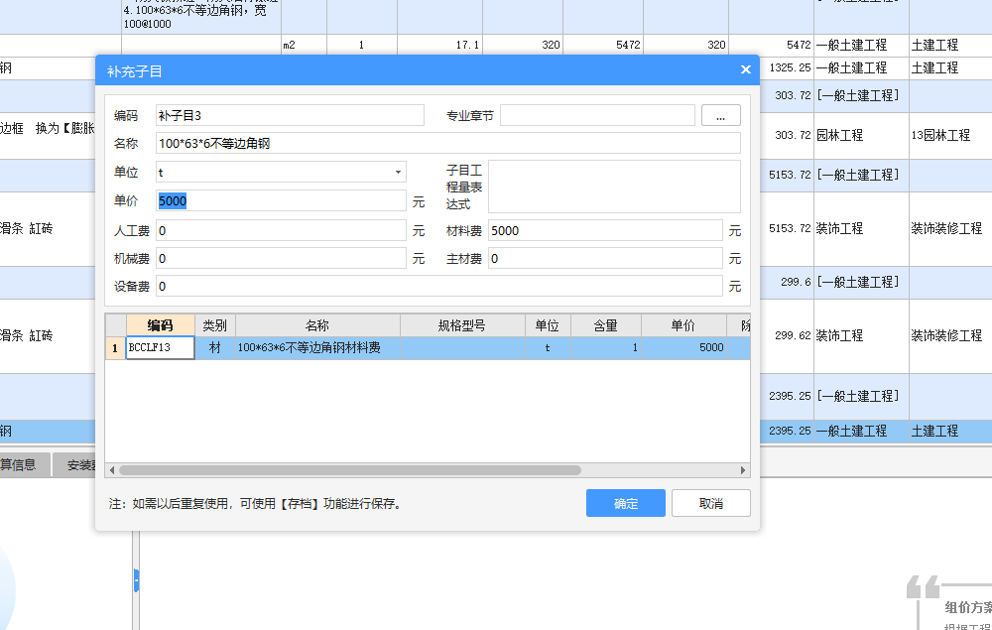This screenshot has height=630, width=992.
Task: Cancel with the 取消 button
Action: (x=711, y=503)
